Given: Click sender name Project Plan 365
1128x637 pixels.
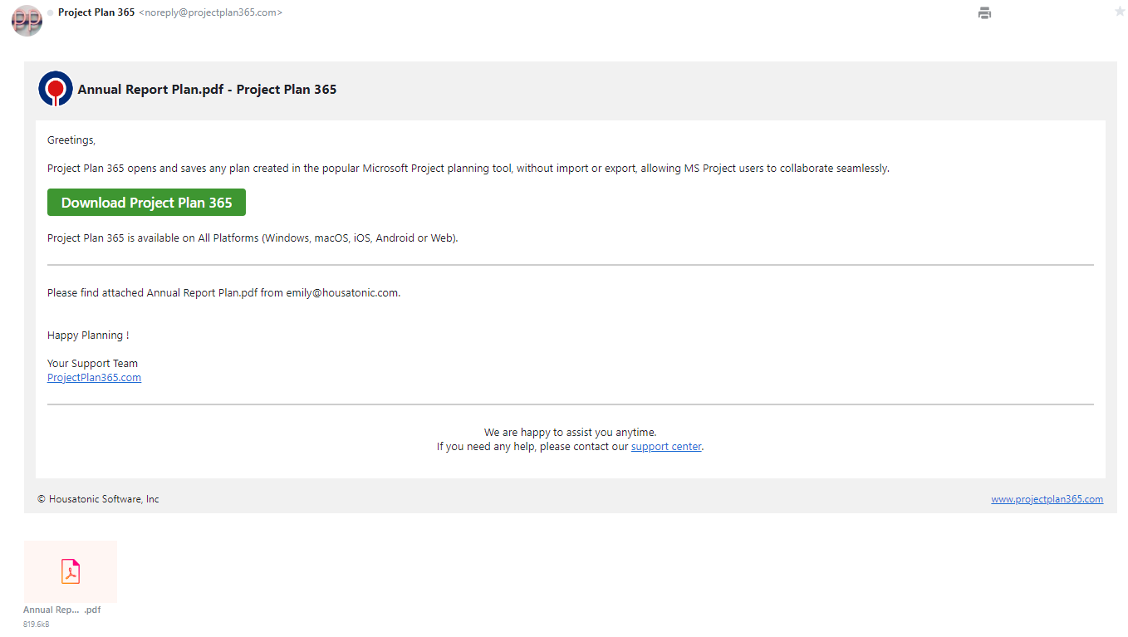Looking at the screenshot, I should point(96,12).
